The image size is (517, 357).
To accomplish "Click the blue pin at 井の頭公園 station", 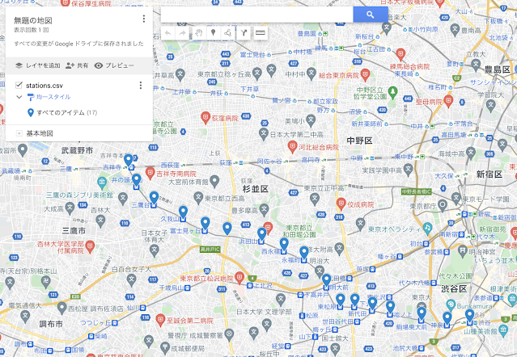I will point(136,180).
